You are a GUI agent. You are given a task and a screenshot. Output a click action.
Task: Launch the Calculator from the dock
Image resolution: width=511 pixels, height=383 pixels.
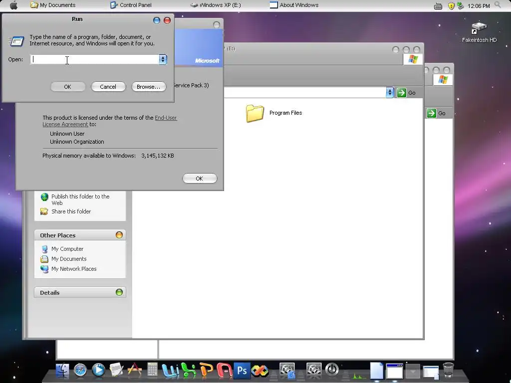pos(152,370)
